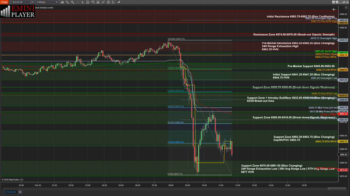This screenshot has width=350, height=196.
Task: Click the 23.60% (6894.25) Fibonacci label
Action: click(x=176, y=142)
